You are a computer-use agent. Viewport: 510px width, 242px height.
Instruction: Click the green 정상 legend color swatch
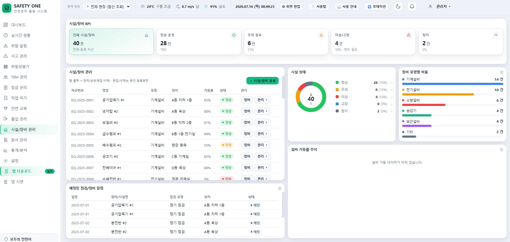[337, 83]
